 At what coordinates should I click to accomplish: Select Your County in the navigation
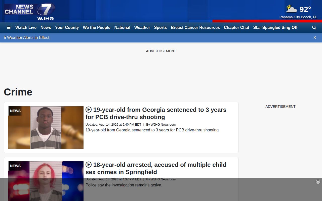[x=67, y=28]
